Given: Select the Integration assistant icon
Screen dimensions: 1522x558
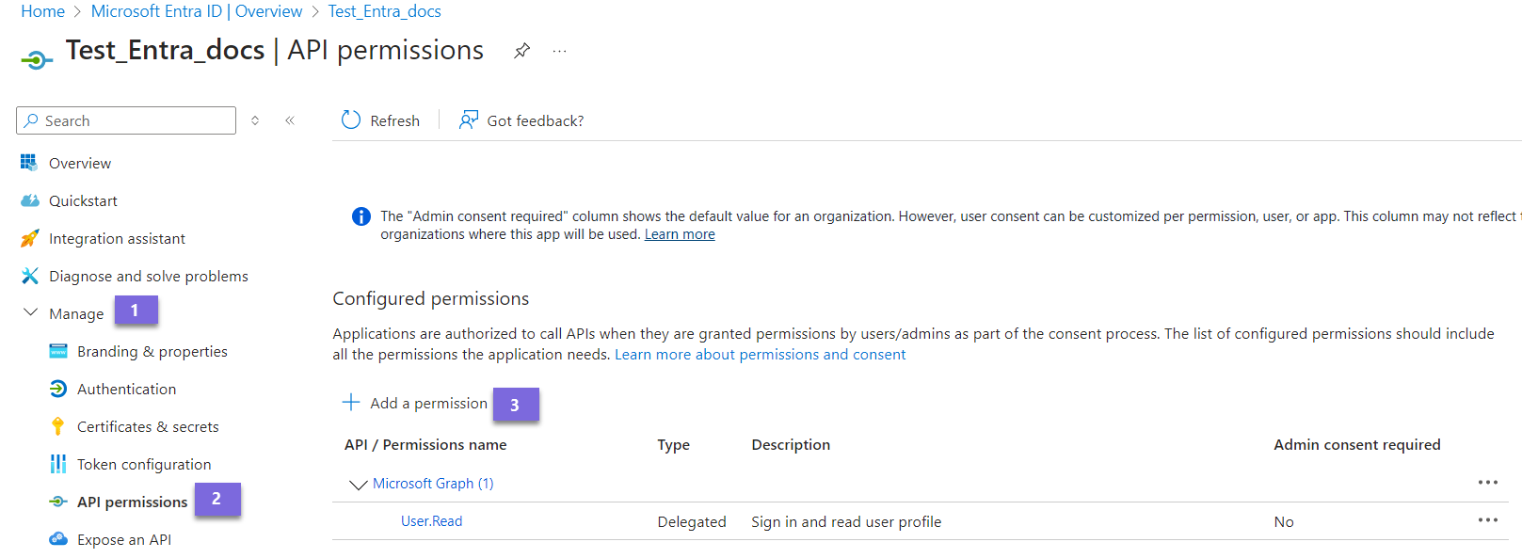Looking at the screenshot, I should (x=28, y=237).
